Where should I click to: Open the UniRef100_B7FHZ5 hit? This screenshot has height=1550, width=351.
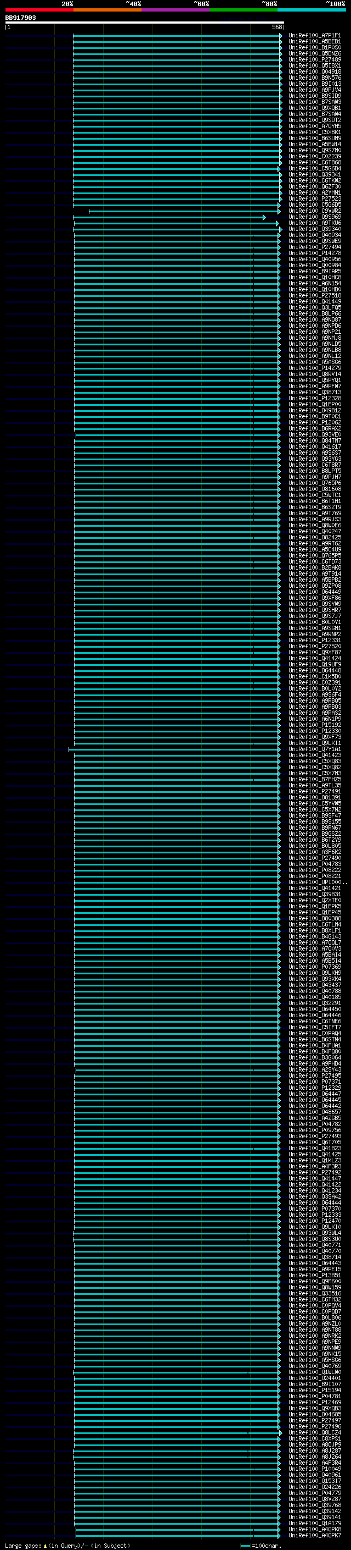click(314, 779)
